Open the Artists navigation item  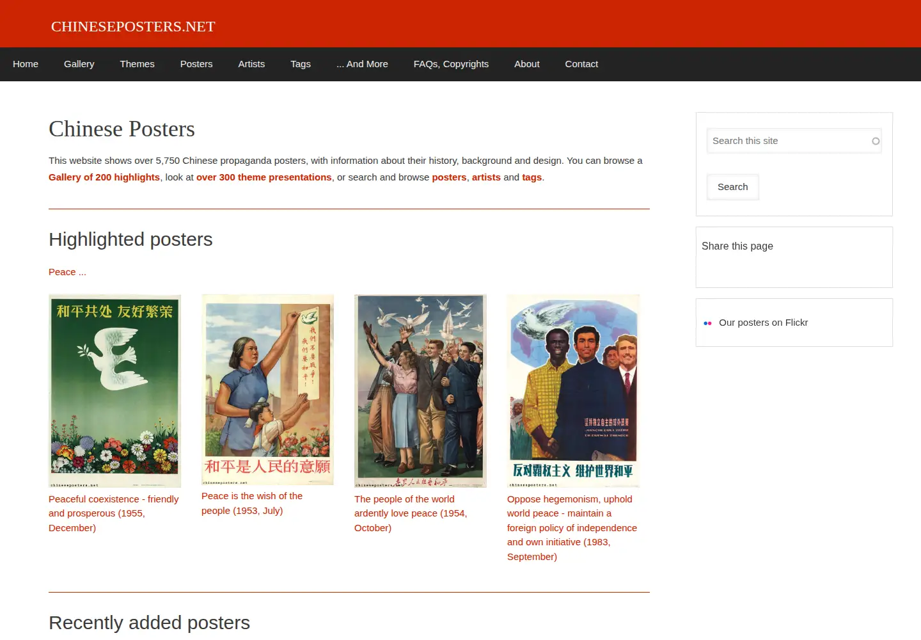click(x=251, y=64)
